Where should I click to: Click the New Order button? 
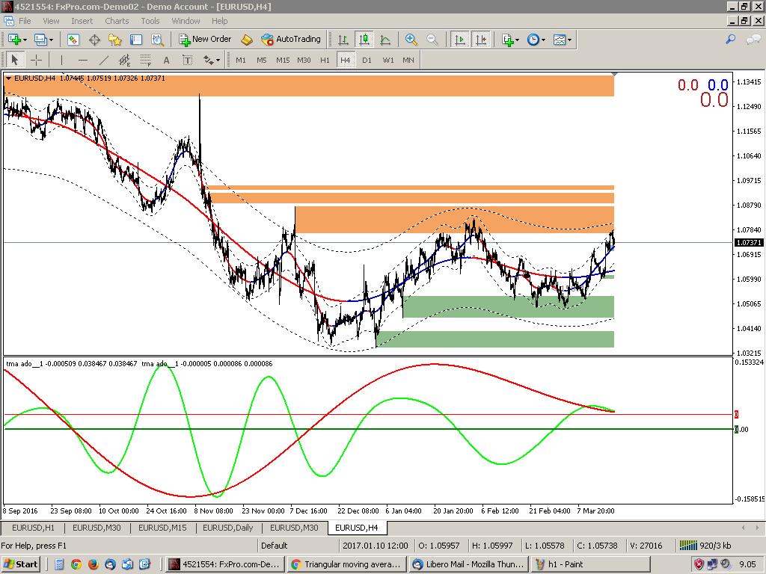click(x=205, y=40)
